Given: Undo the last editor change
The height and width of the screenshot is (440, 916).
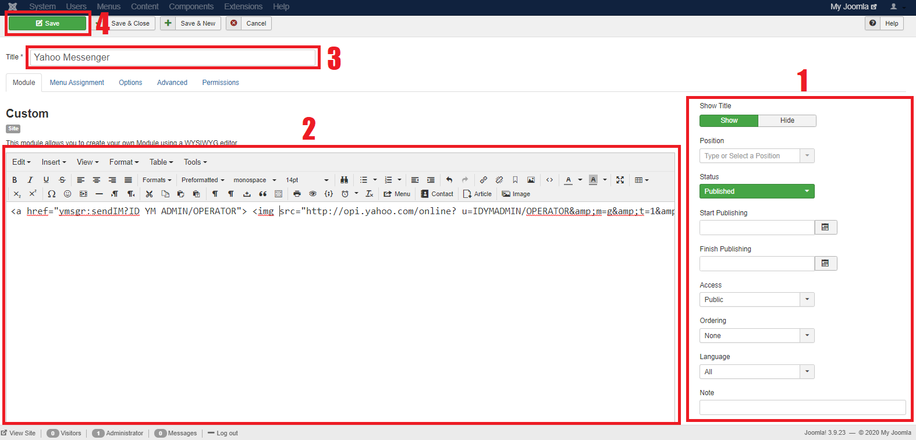Looking at the screenshot, I should 449,180.
